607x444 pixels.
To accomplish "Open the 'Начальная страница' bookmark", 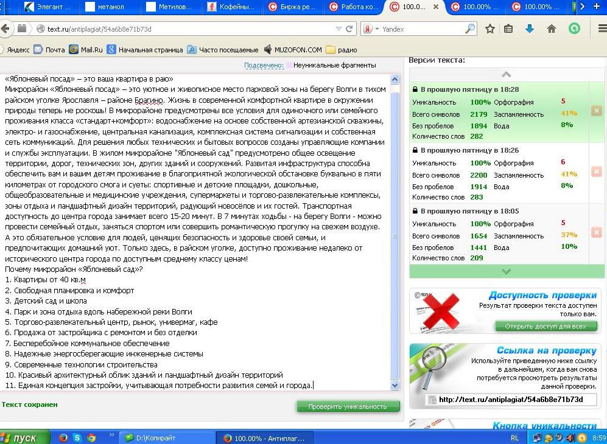I will point(145,50).
